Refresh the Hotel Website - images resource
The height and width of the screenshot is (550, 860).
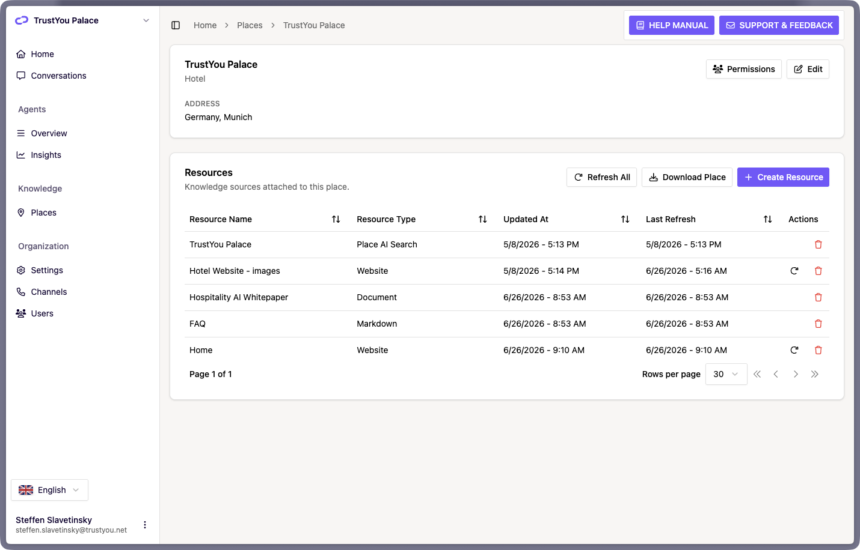794,271
